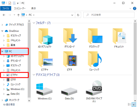The image size is (137, 107).
Task: Select 3D オブジェクト in the navigation tree
Action: click(17, 56)
